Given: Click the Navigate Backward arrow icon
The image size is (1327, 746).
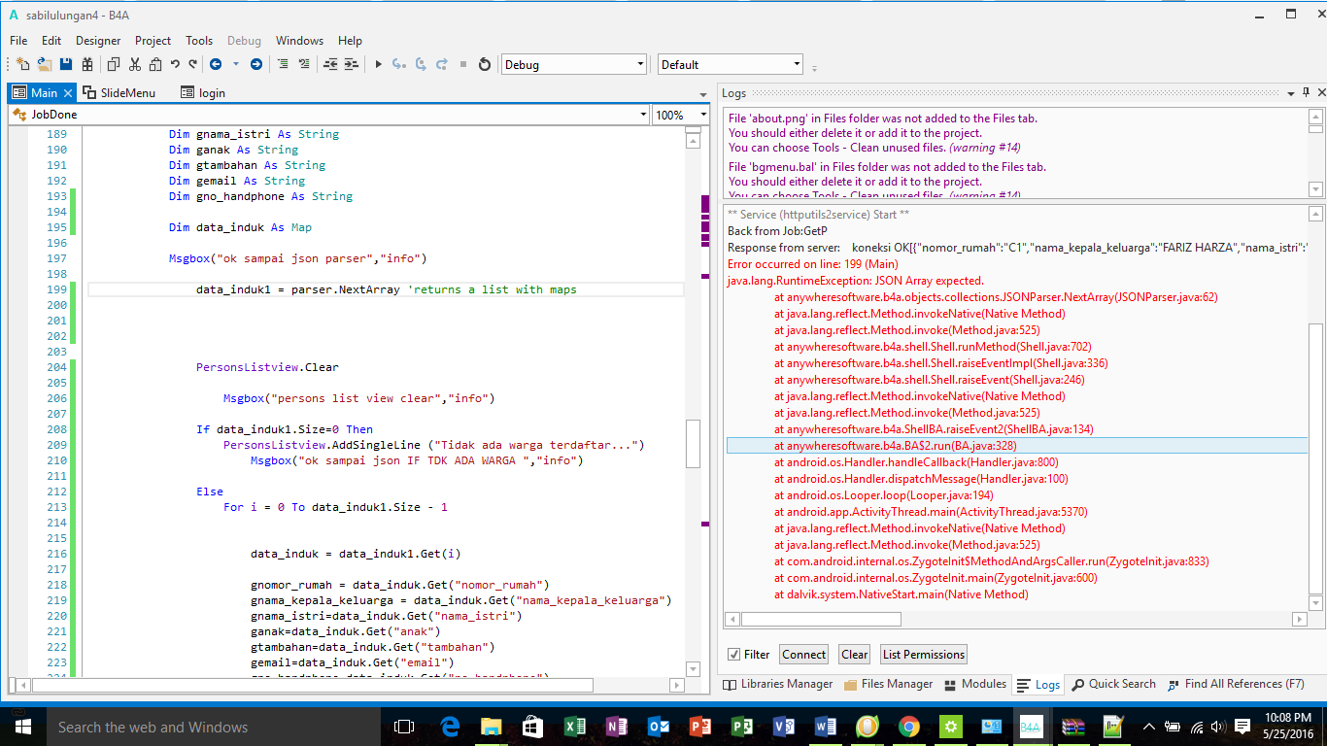Looking at the screenshot, I should 215,64.
